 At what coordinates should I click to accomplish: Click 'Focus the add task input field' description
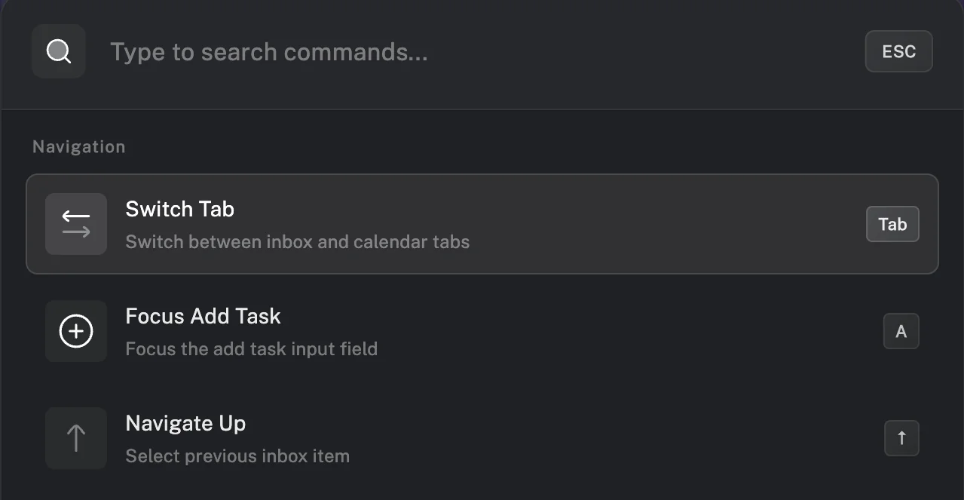(251, 348)
